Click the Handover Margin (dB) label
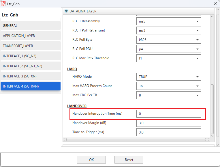The width and height of the screenshot is (220, 167). (89, 123)
